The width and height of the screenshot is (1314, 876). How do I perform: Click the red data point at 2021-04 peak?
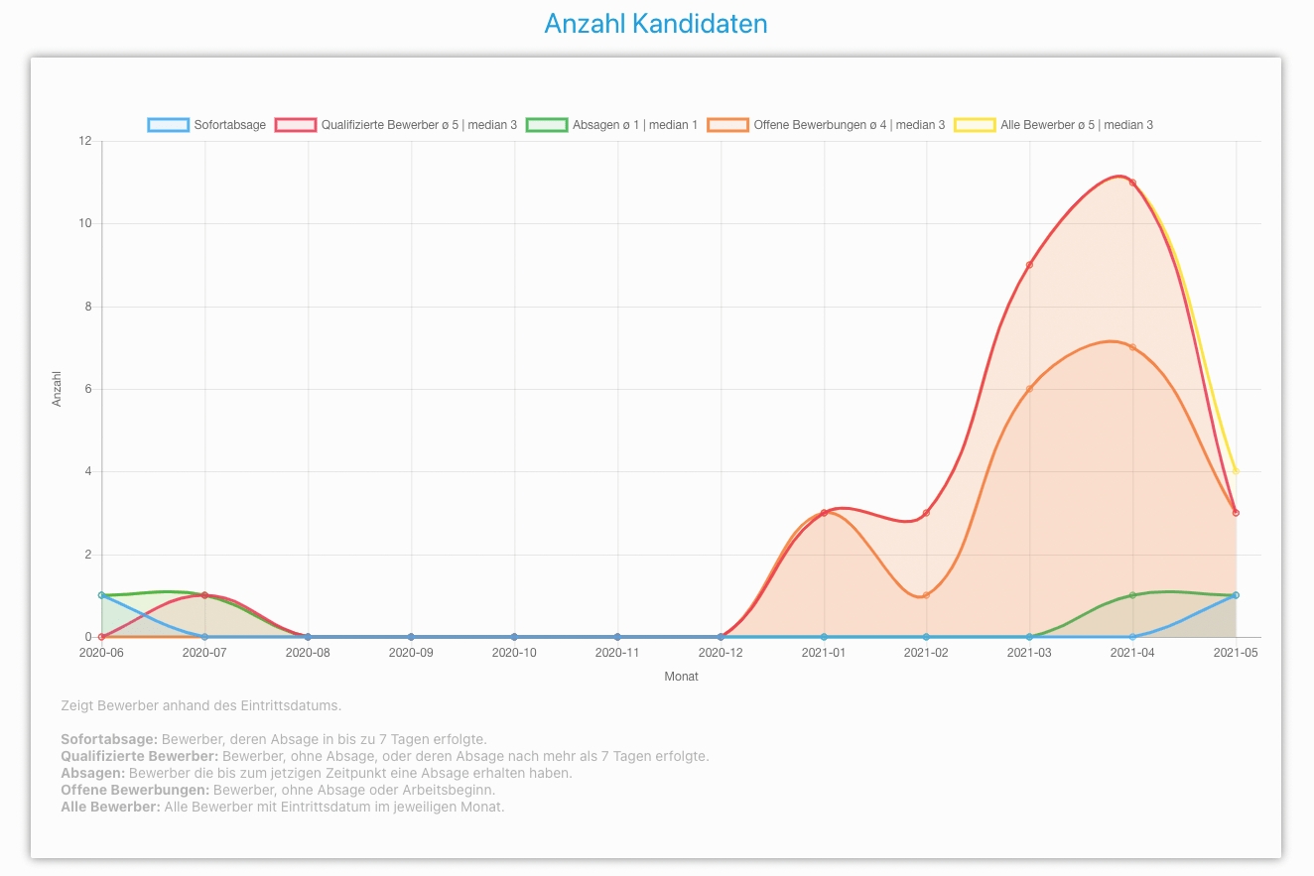[x=1132, y=183]
